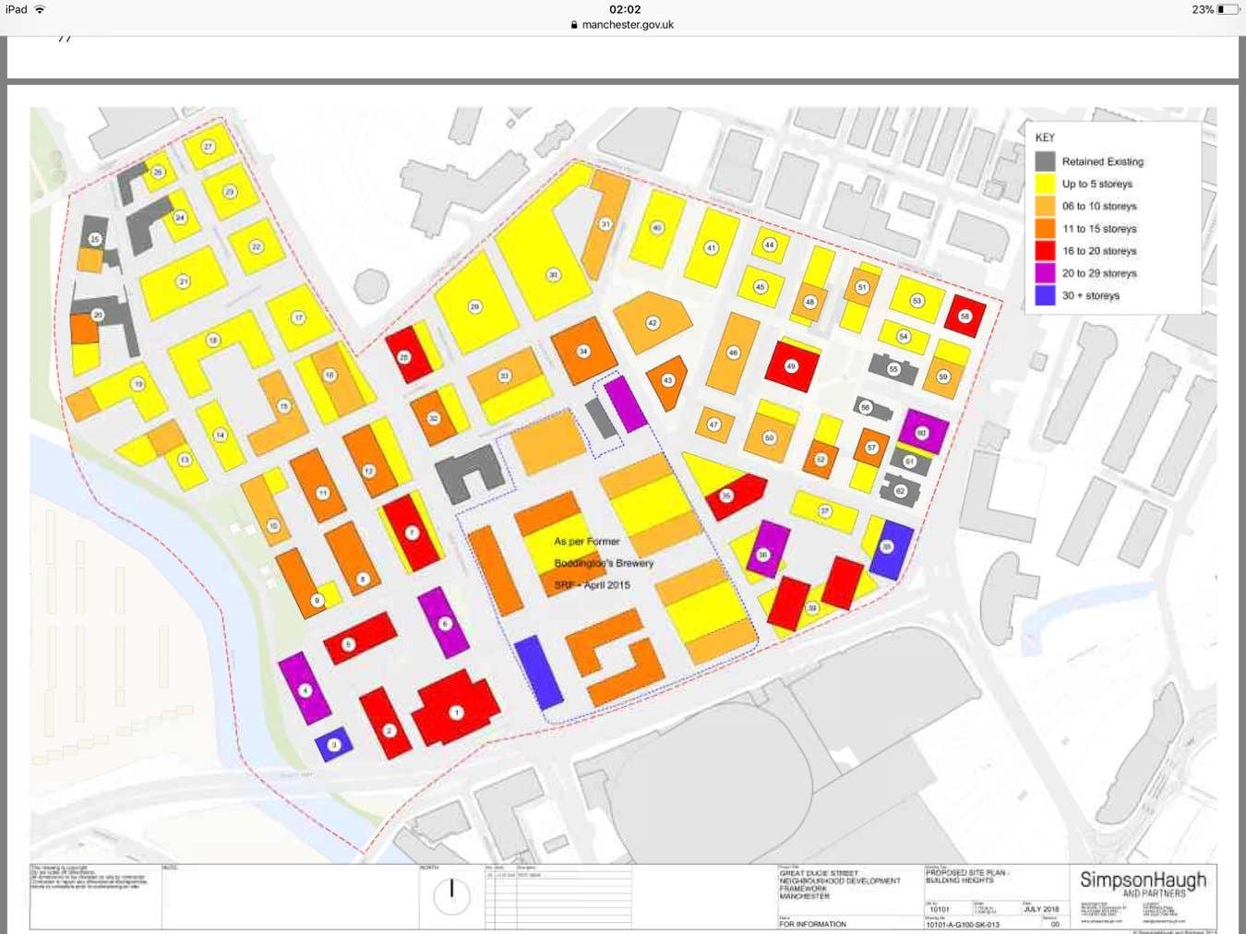Click the yellow Up to 5 storeys swatch
The height and width of the screenshot is (934, 1246).
click(1045, 184)
